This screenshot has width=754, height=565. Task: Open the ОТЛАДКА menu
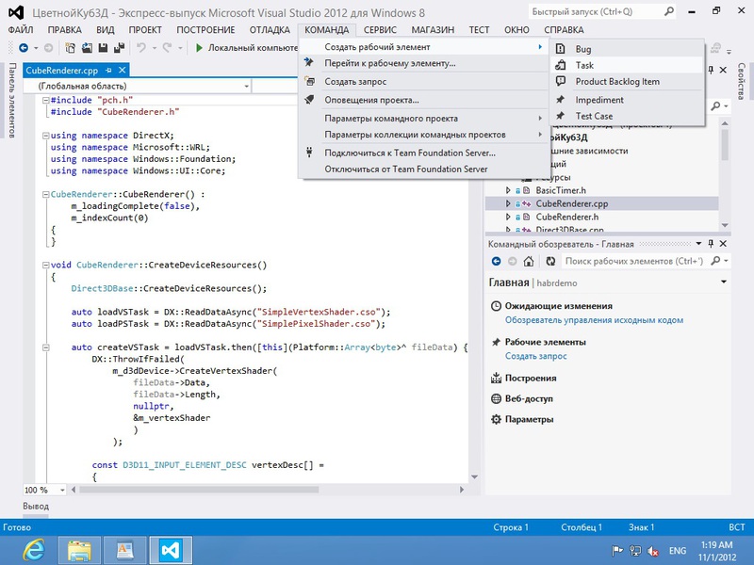coord(270,30)
